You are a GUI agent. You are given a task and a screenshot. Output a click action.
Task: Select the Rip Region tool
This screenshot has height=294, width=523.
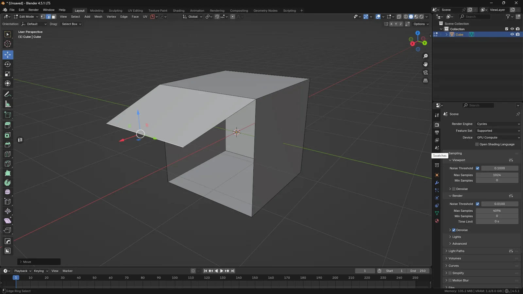pyautogui.click(x=8, y=230)
